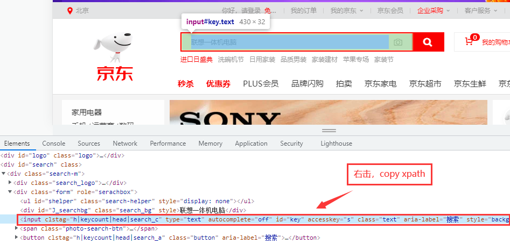Image resolution: width=510 pixels, height=244 pixels.
Task: Click the 京东 red logo text
Action: 115,74
